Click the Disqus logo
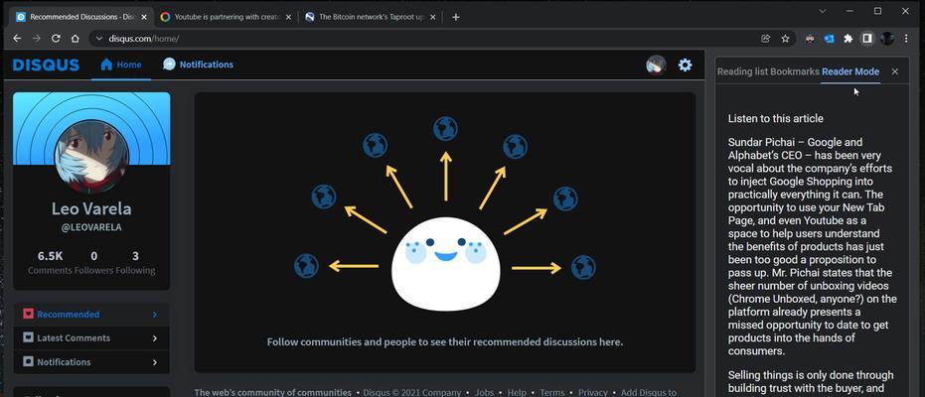 pos(46,65)
